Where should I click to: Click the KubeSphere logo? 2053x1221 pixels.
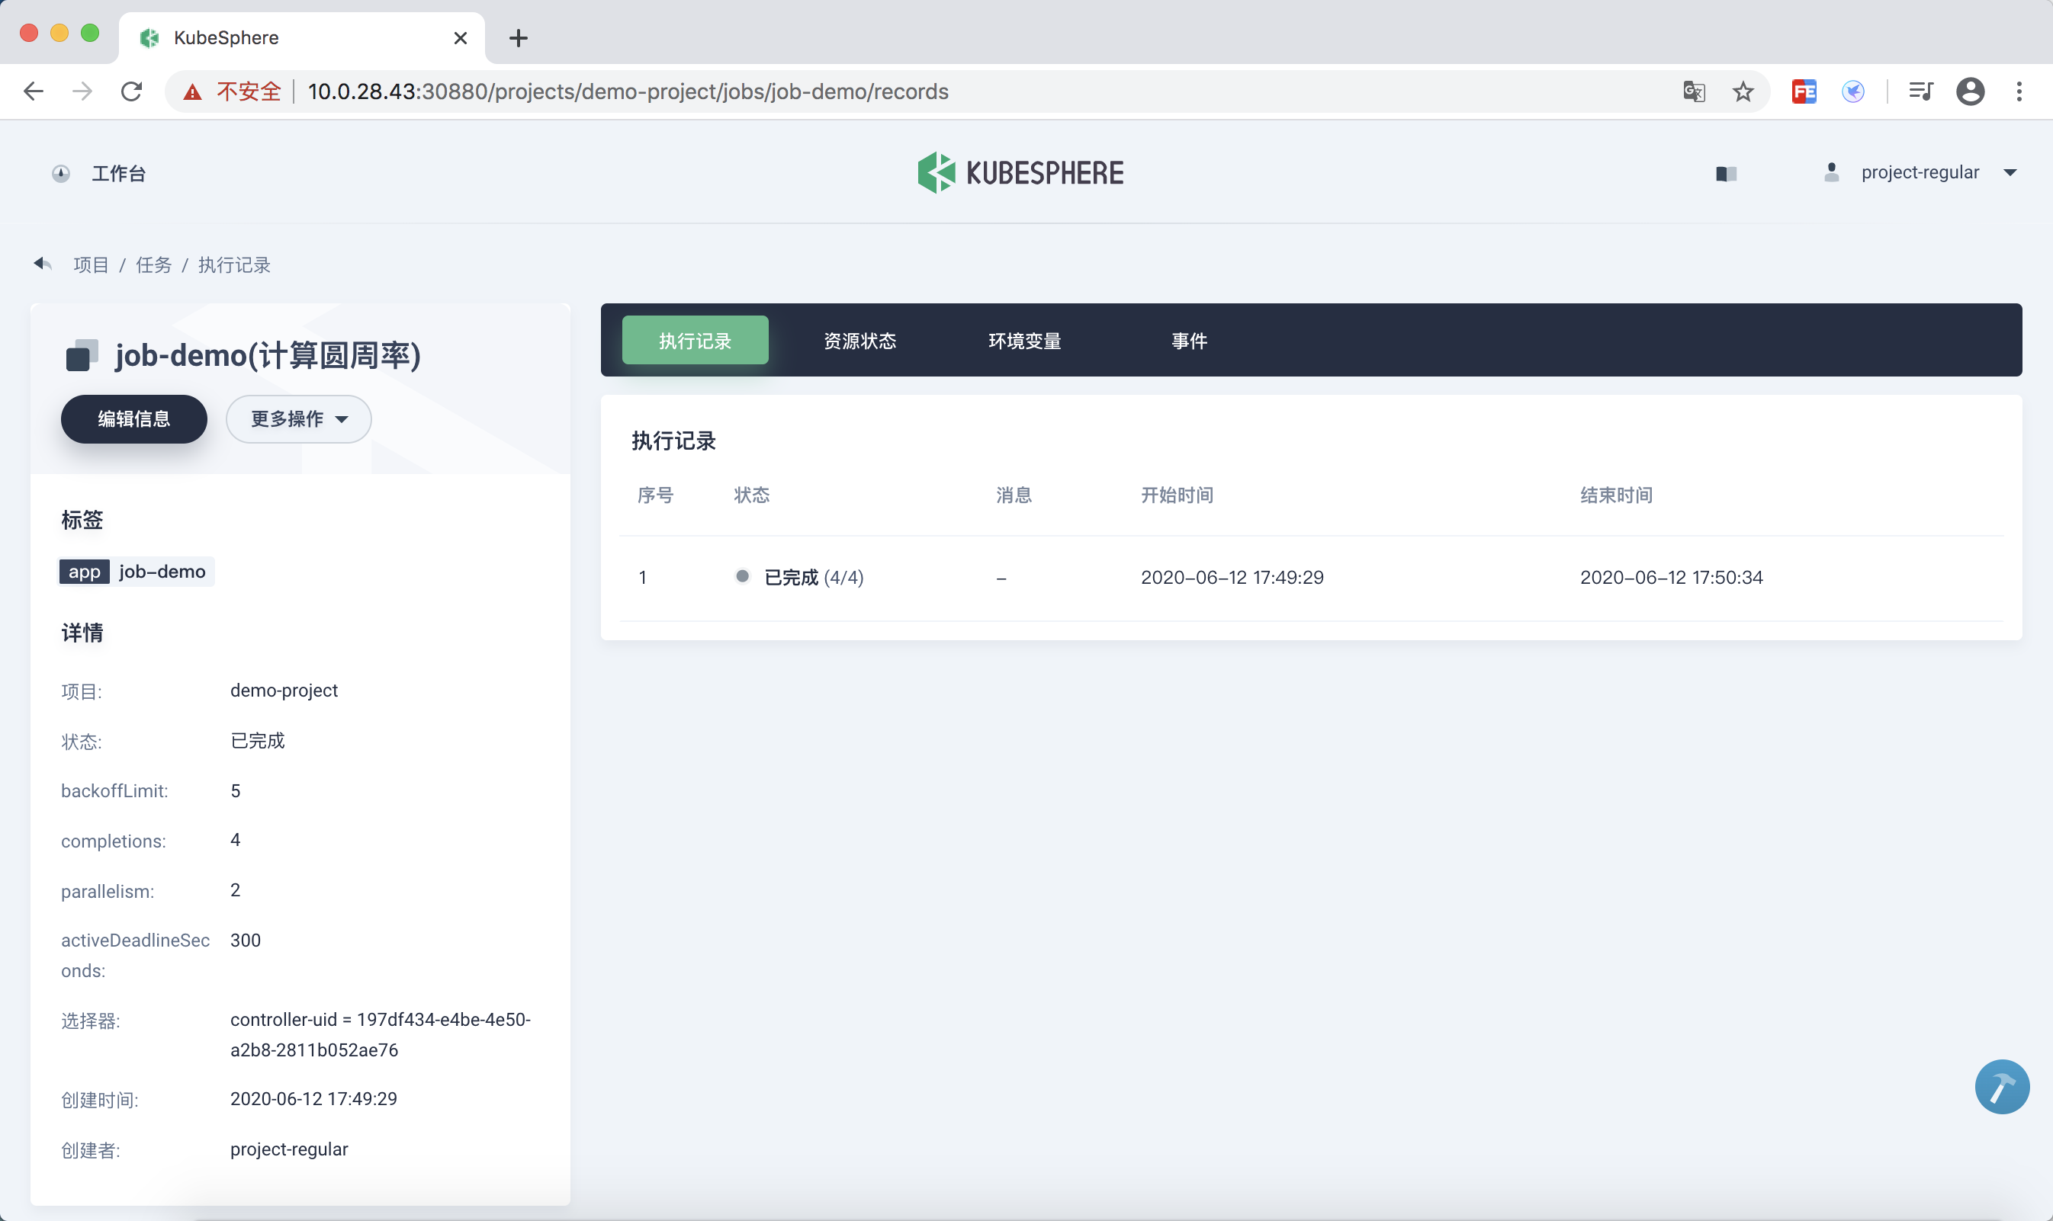click(1020, 173)
